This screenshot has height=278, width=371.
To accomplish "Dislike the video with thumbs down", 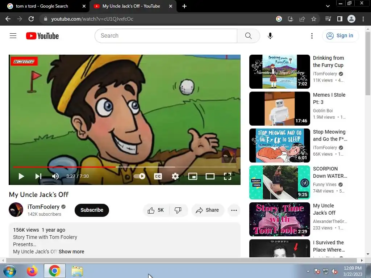I will point(178,210).
